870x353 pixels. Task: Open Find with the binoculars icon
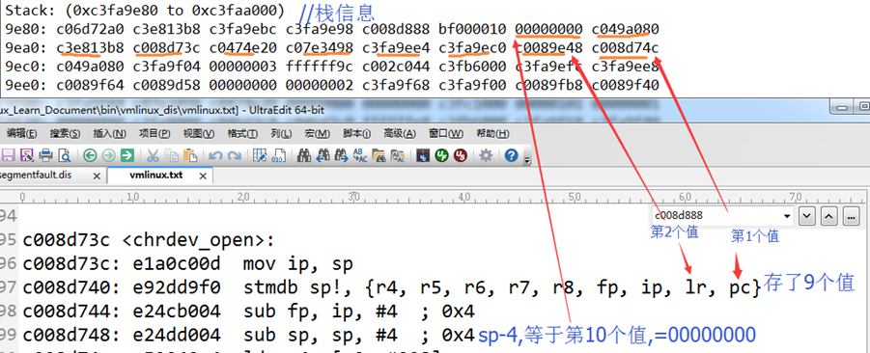click(x=303, y=155)
